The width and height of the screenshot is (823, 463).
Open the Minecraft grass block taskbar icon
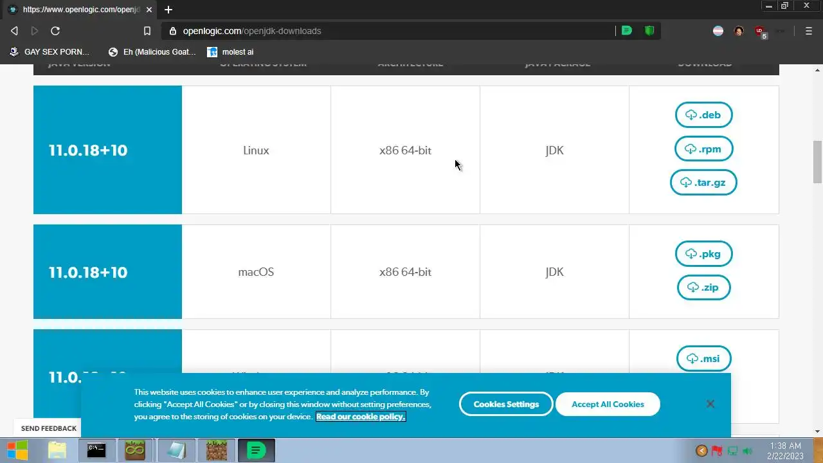point(217,450)
